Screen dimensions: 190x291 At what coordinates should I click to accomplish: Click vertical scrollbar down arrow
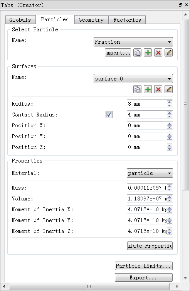pyautogui.click(x=185, y=278)
